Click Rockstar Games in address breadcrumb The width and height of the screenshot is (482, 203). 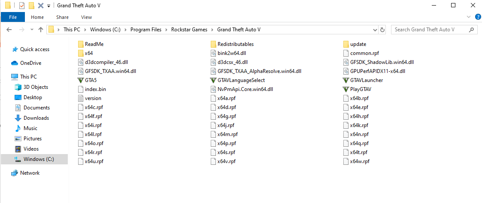[189, 30]
